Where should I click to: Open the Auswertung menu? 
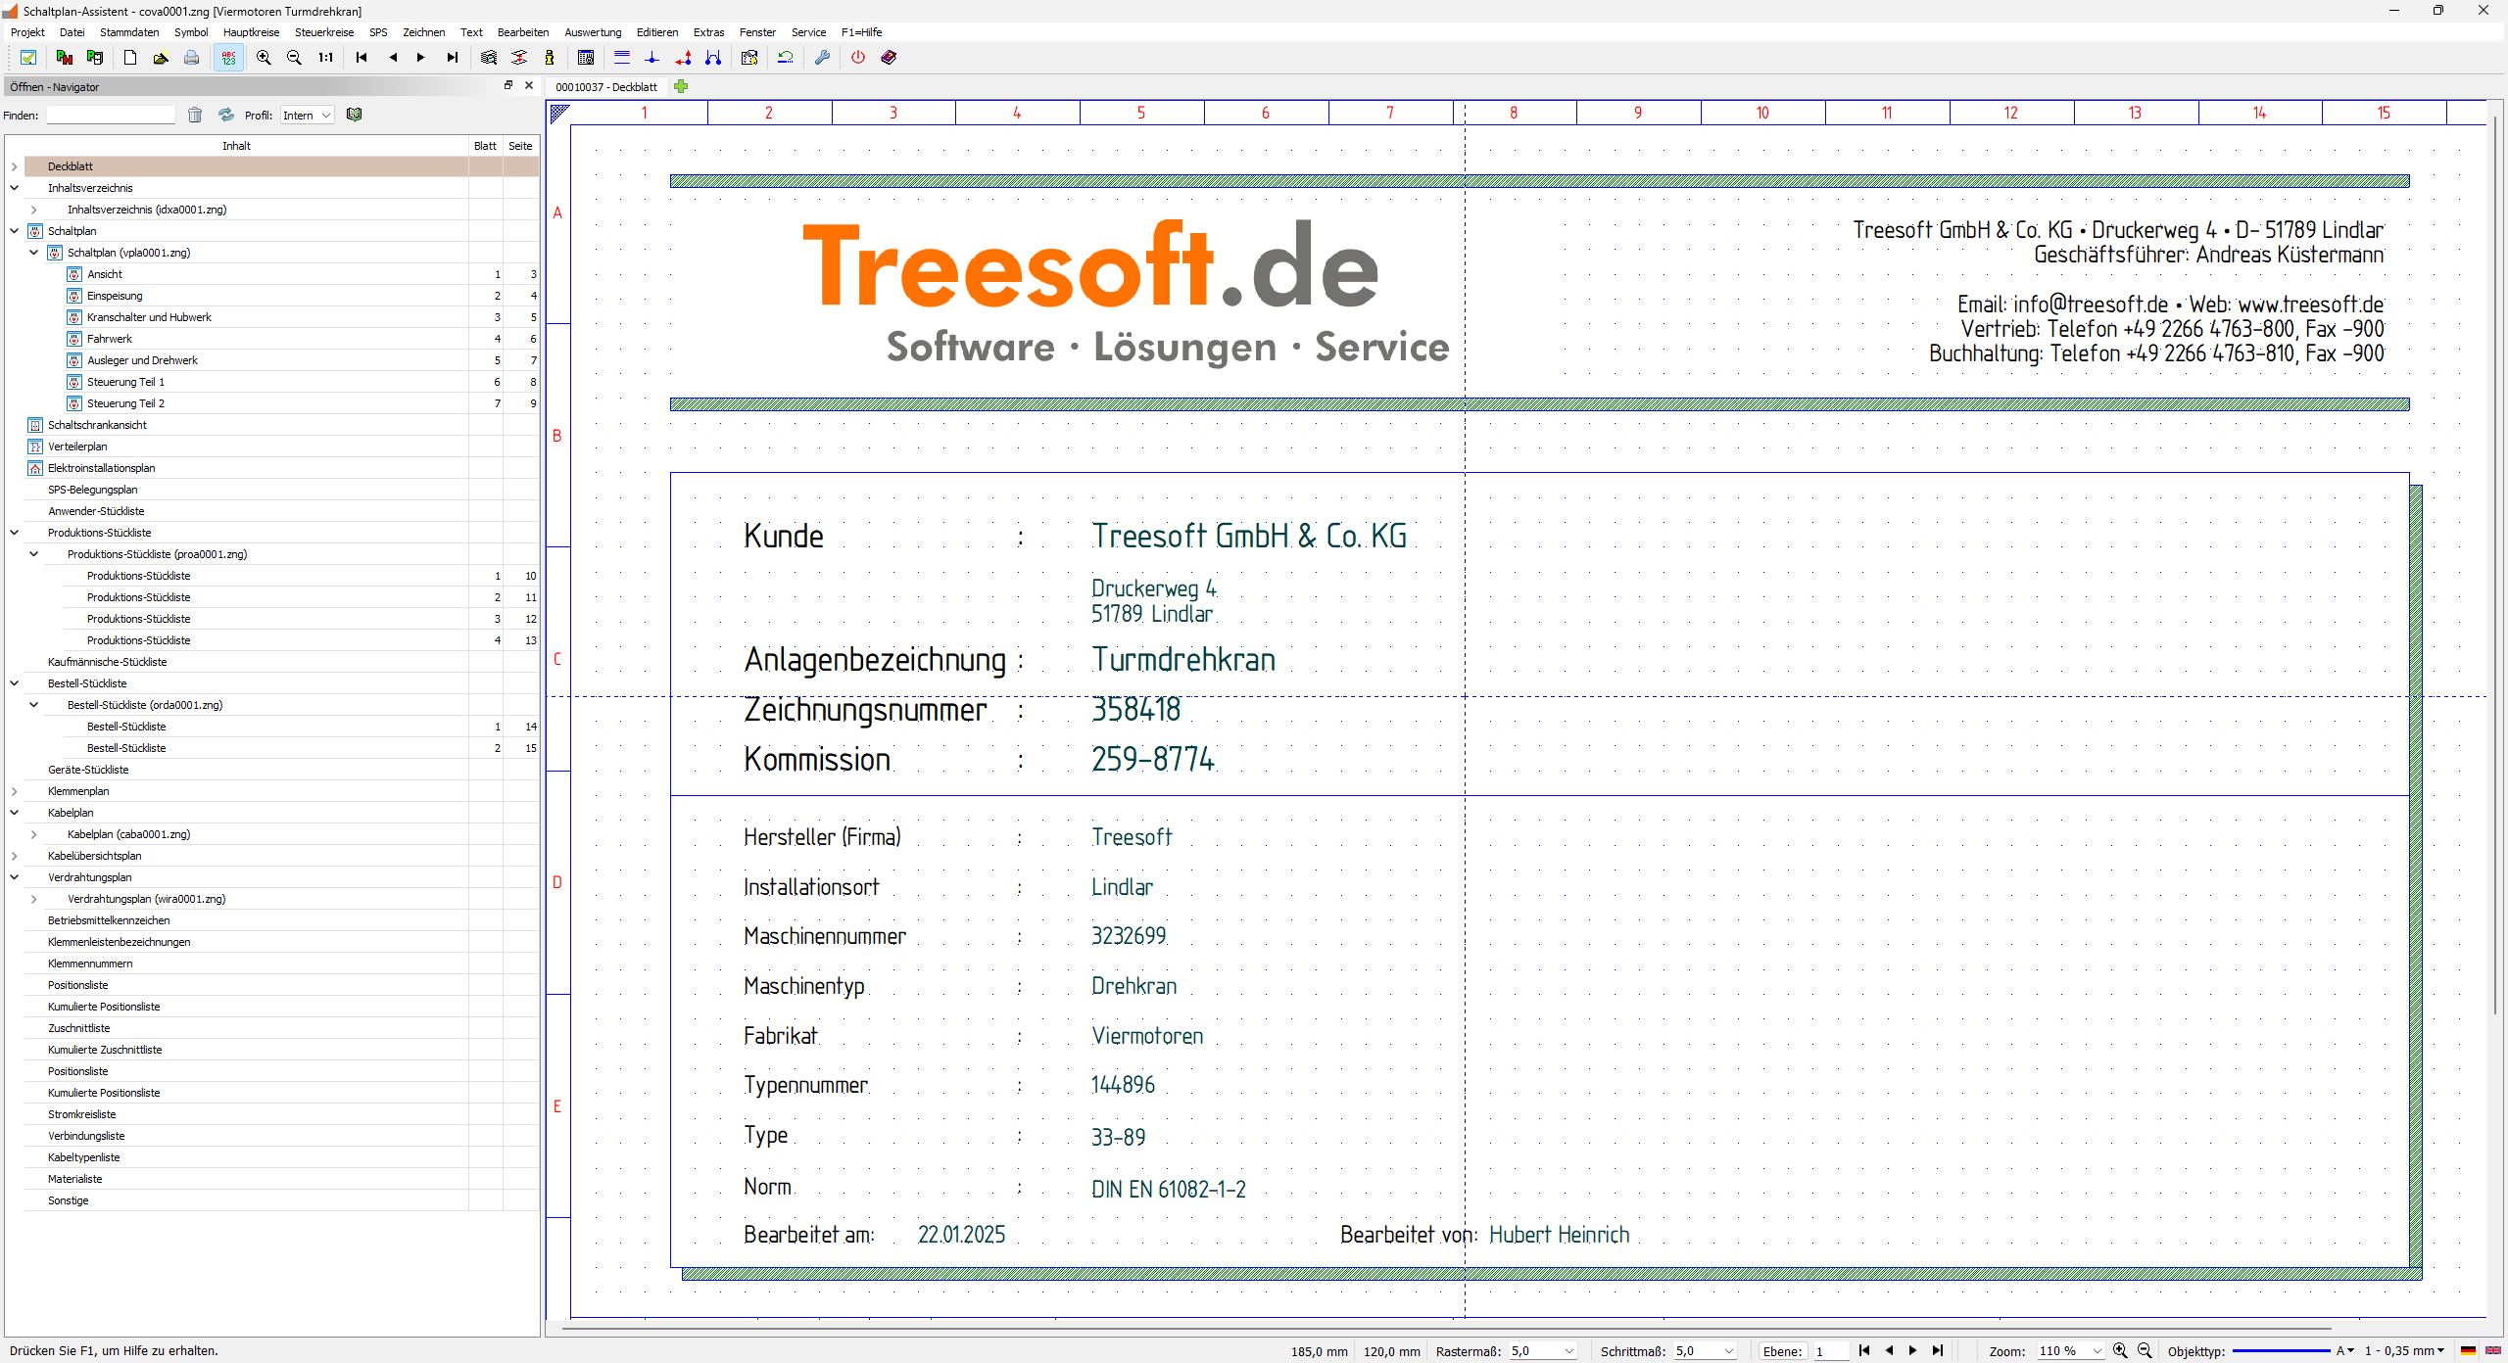(593, 32)
